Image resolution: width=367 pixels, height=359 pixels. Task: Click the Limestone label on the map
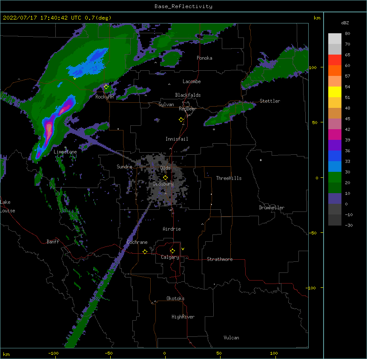(x=65, y=152)
